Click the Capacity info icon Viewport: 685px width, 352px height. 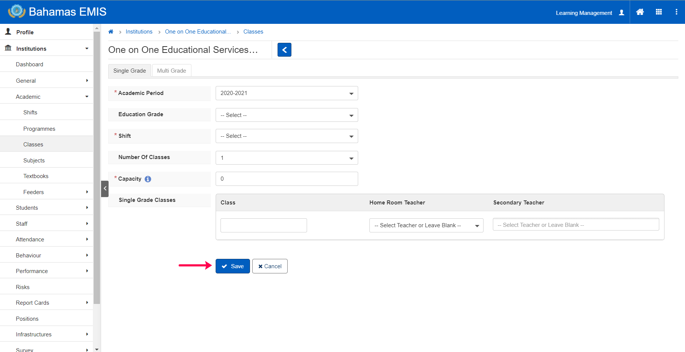pos(148,179)
